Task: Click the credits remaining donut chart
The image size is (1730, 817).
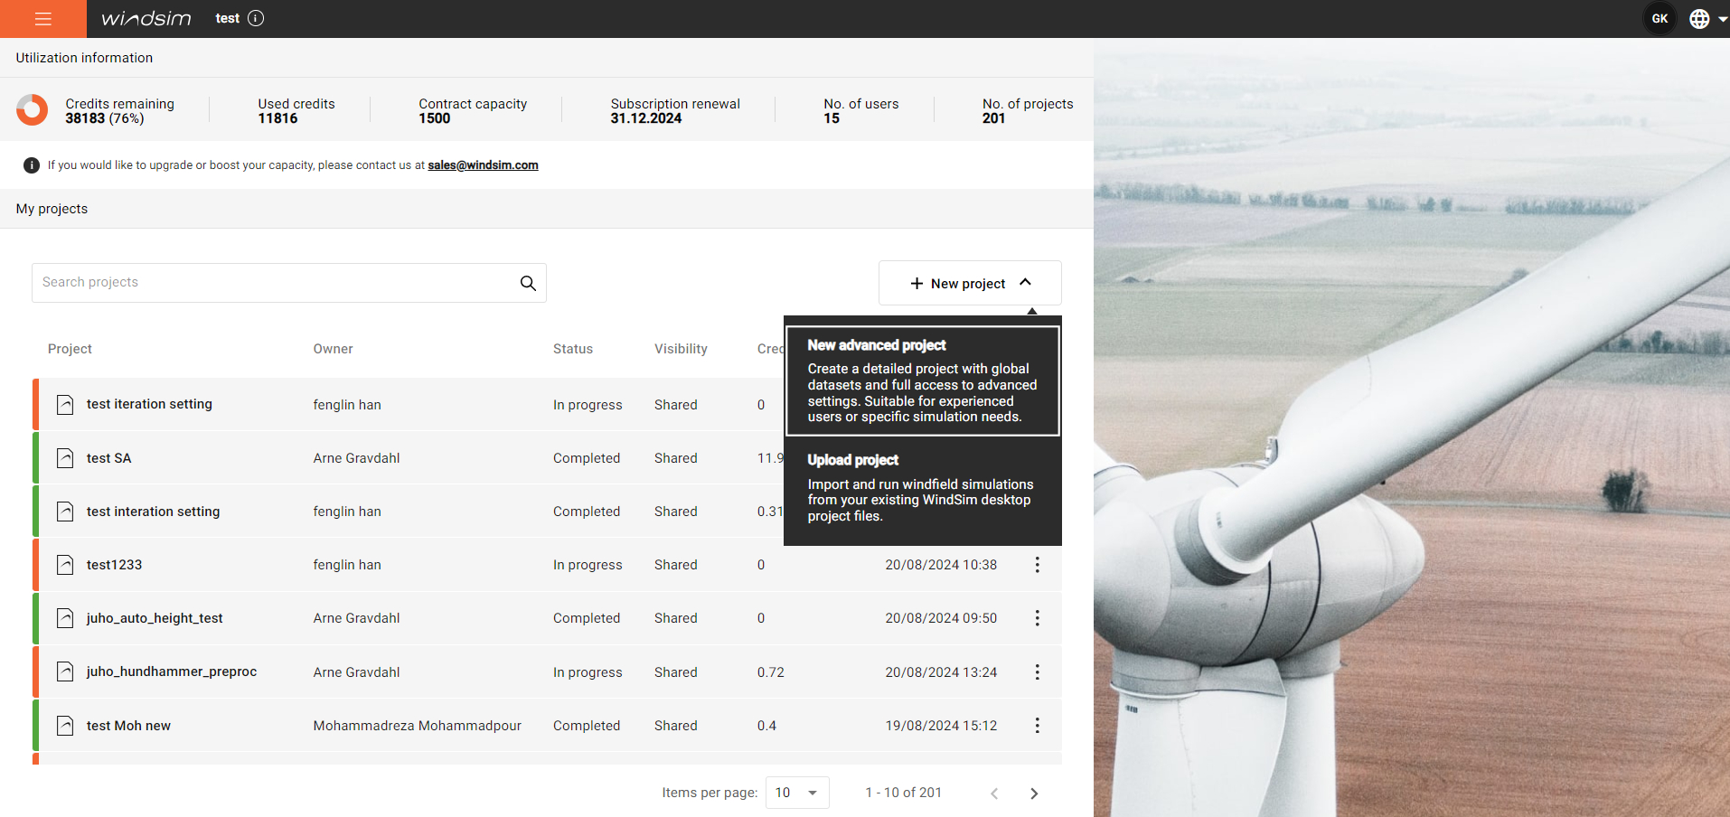Action: [x=33, y=110]
